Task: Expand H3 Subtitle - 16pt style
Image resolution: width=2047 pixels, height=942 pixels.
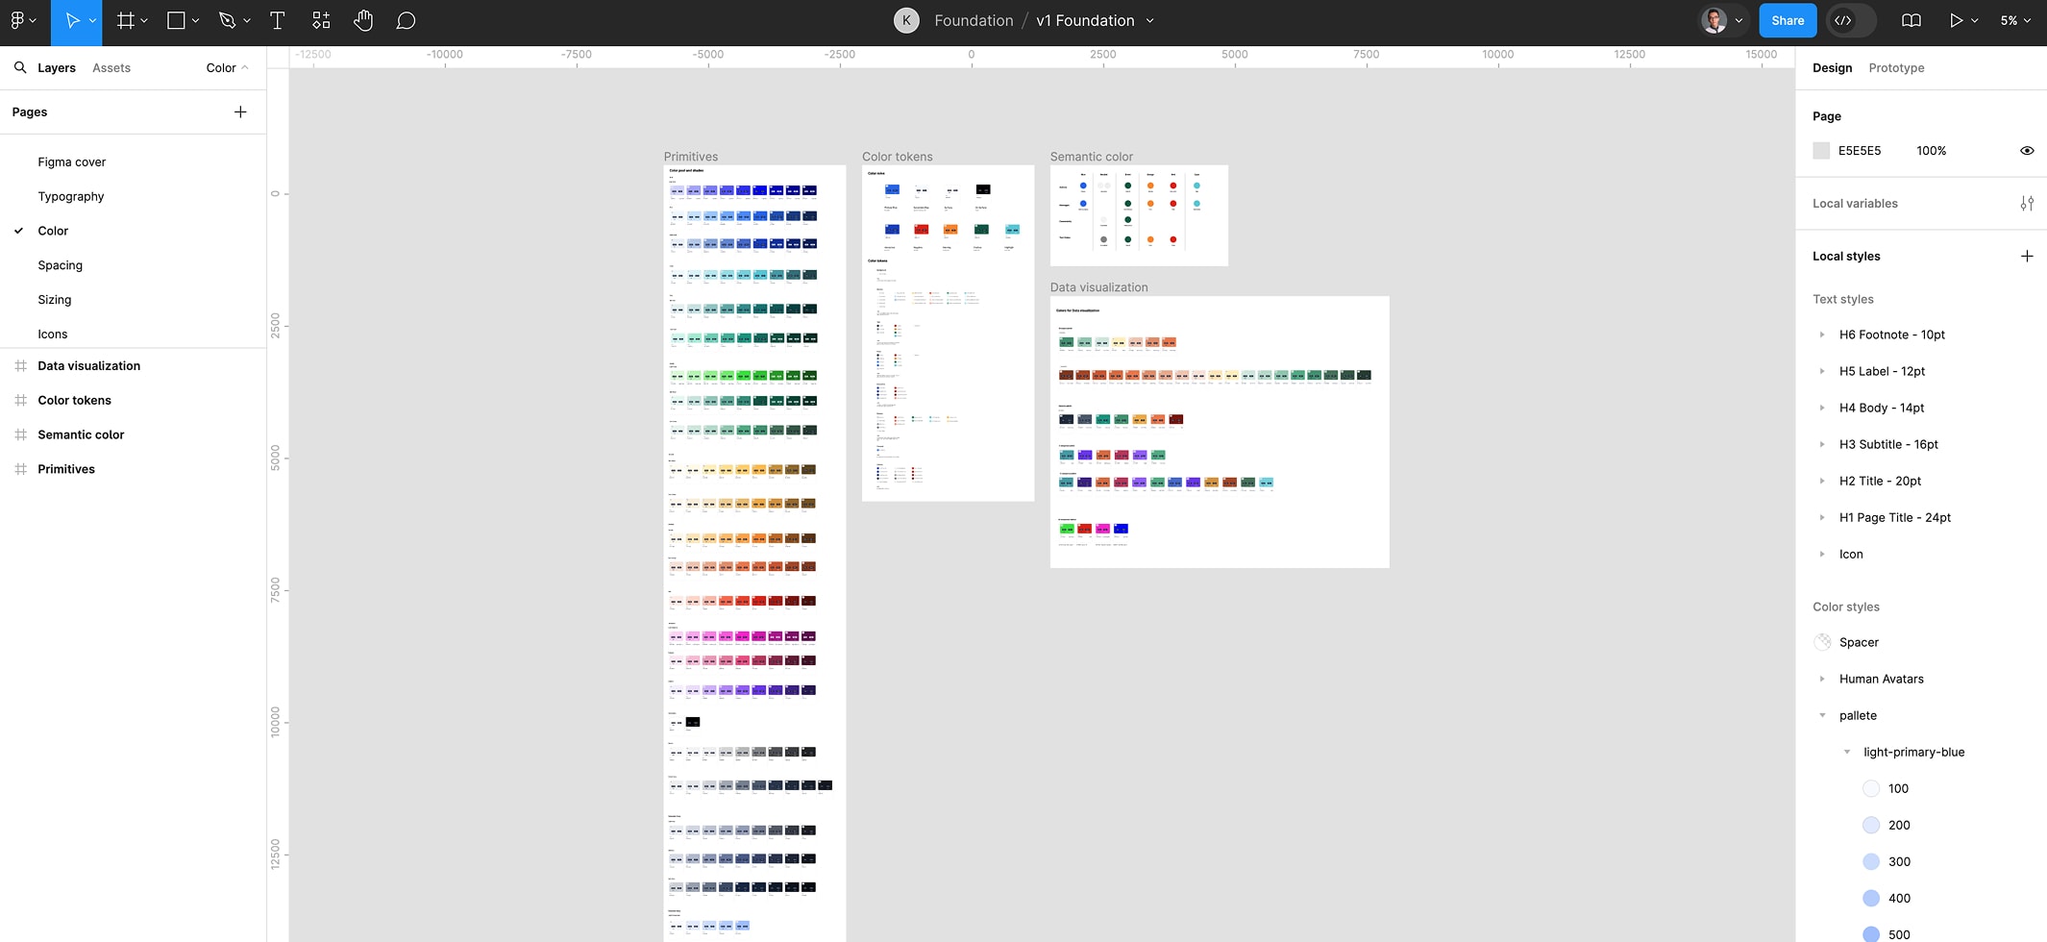Action: pyautogui.click(x=1822, y=444)
